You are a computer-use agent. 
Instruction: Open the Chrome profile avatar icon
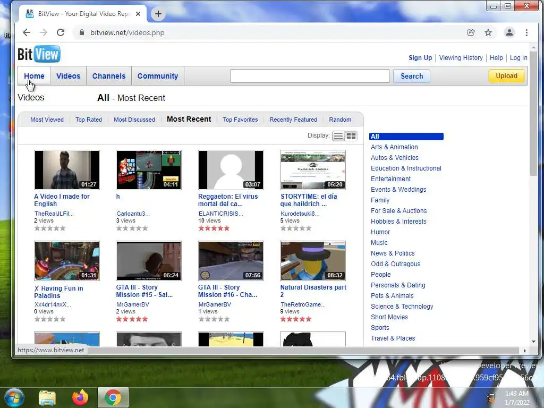[509, 32]
